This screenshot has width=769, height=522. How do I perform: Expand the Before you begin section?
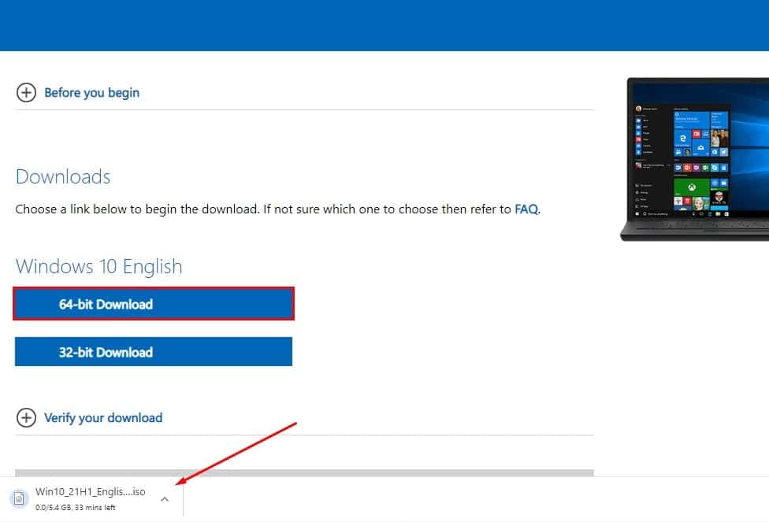pos(26,92)
